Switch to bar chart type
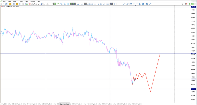Viewport: 197px width, 105px height. click(52, 4)
